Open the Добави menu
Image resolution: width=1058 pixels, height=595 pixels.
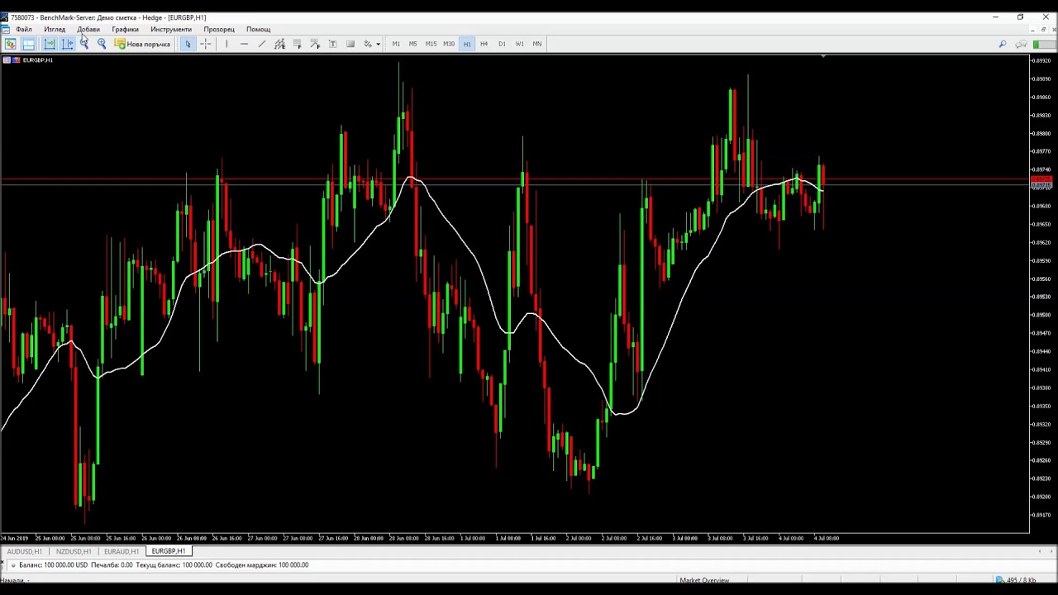[88, 30]
